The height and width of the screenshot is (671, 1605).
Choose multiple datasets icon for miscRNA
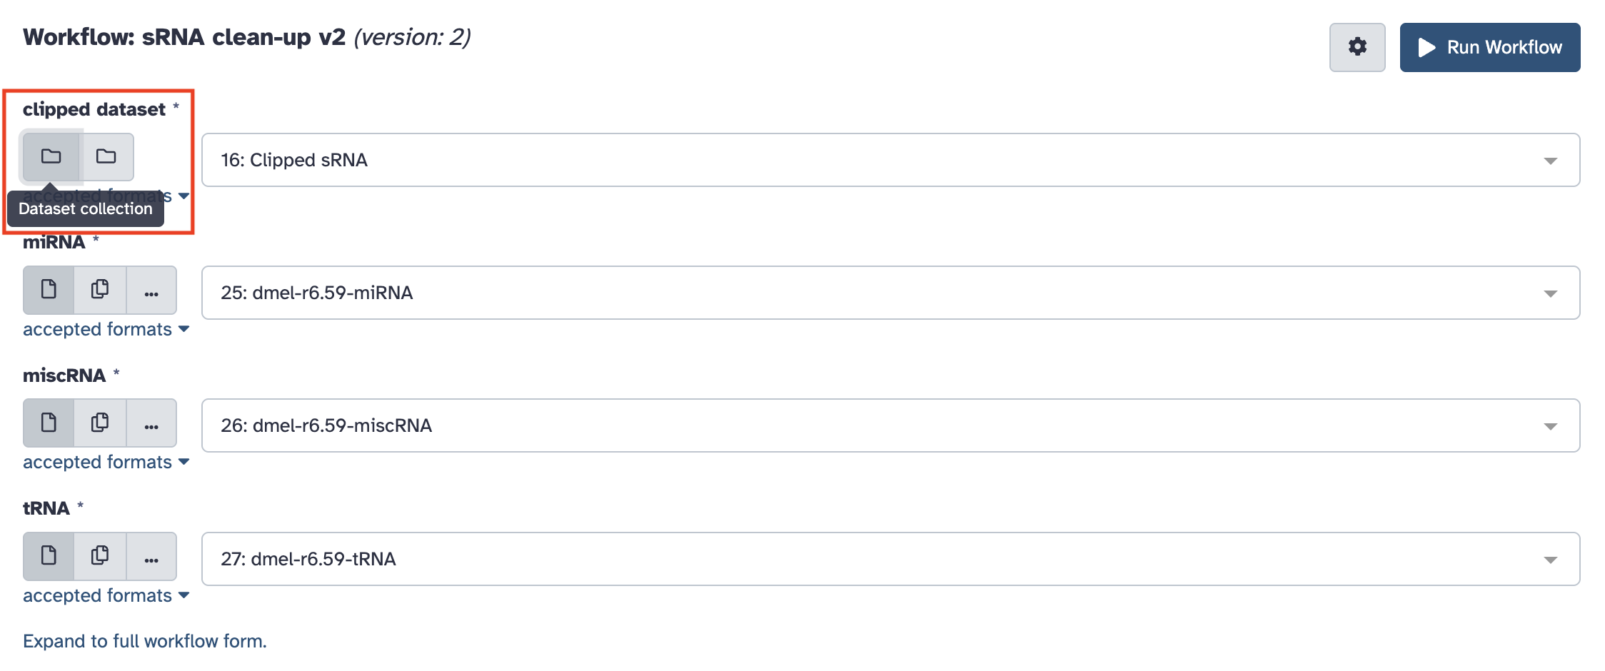point(100,423)
